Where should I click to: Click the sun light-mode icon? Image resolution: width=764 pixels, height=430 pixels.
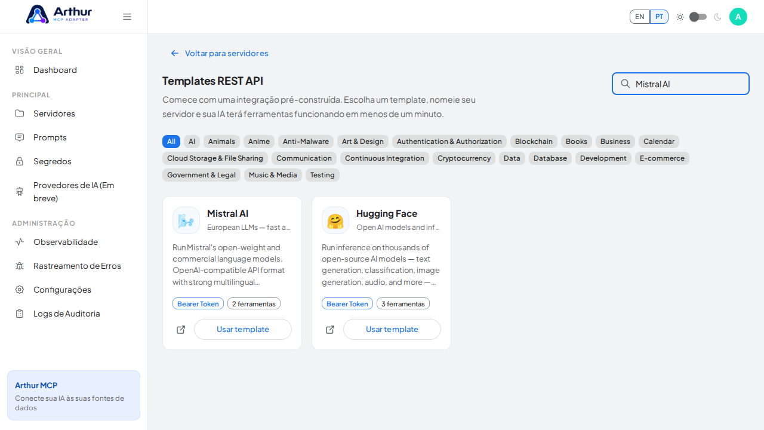pyautogui.click(x=680, y=17)
